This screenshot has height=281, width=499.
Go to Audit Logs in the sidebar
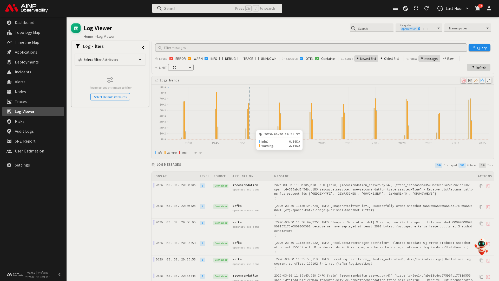[24, 131]
